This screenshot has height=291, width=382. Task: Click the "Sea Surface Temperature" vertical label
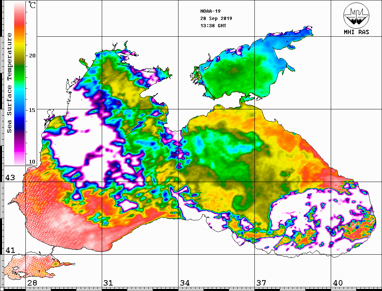click(x=9, y=83)
